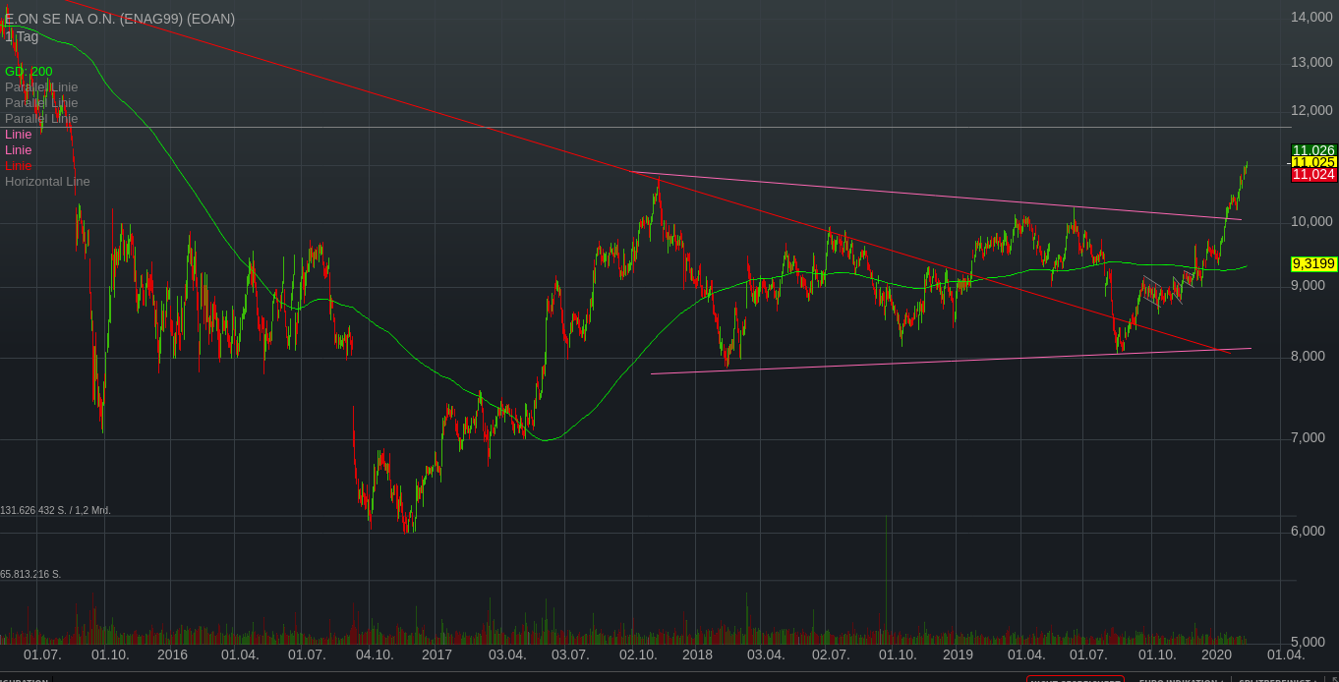Click the 2020 label on the date axis
This screenshot has width=1339, height=682.
coord(1216,654)
